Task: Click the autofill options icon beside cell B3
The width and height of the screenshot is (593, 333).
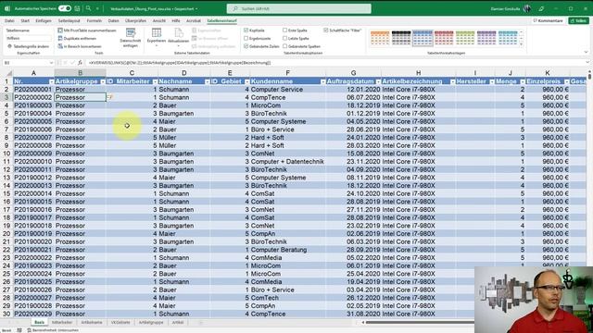Action: pos(110,97)
